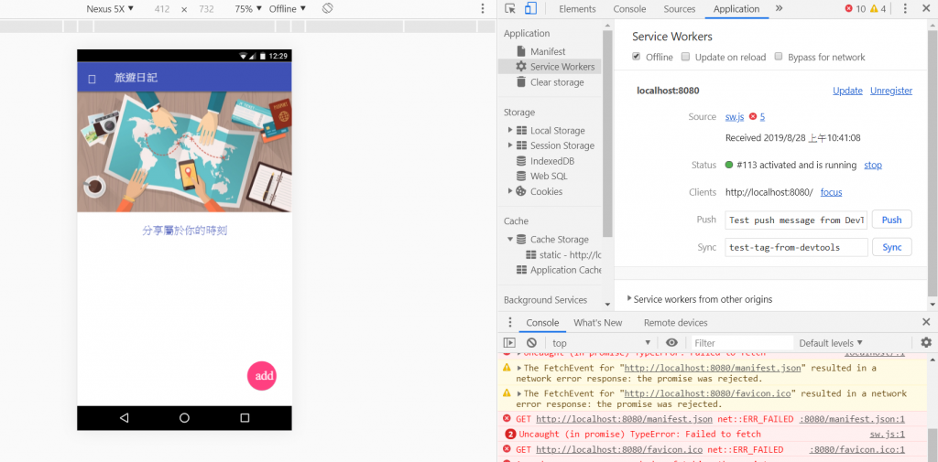Screen dimensions: 938x462
Task: Expand Local Storage tree node
Action: point(509,130)
